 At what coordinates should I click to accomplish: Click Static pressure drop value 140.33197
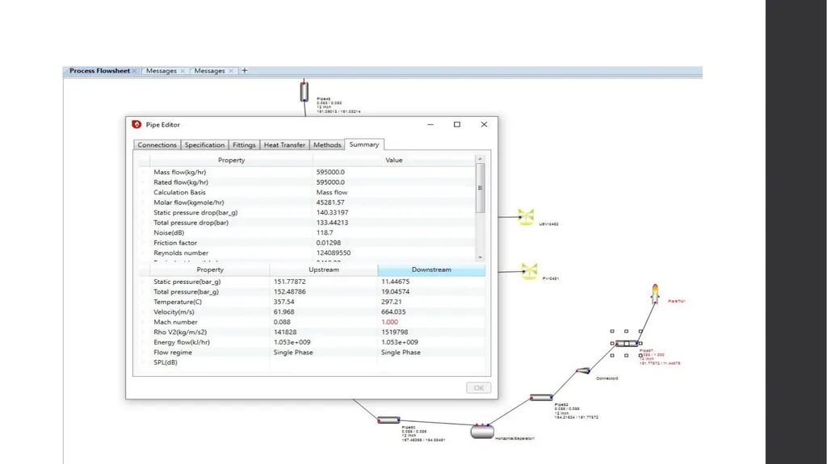[332, 212]
